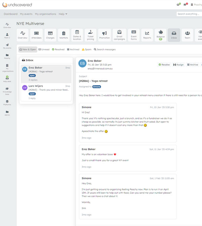Open Email campaigns
202x226 pixels.
(x=120, y=35)
